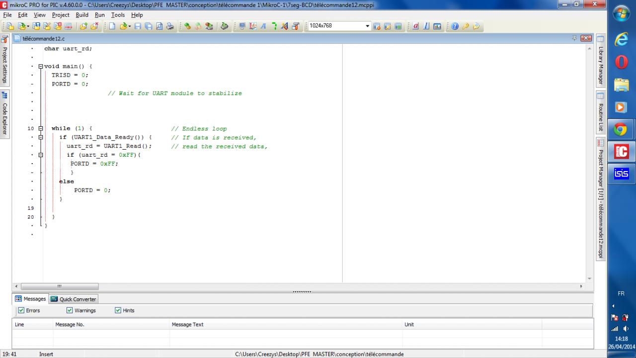The width and height of the screenshot is (636, 358).
Task: Collapse the if UART1_Data_Ready code fold
Action: pyautogui.click(x=41, y=137)
